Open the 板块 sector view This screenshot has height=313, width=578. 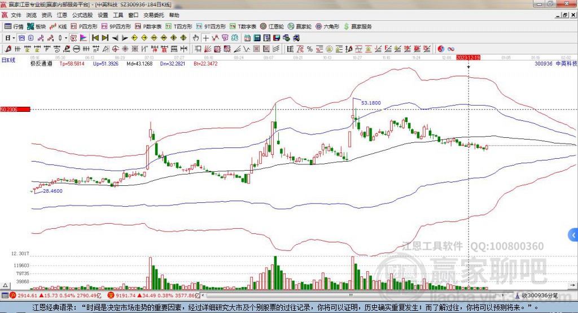(x=37, y=27)
